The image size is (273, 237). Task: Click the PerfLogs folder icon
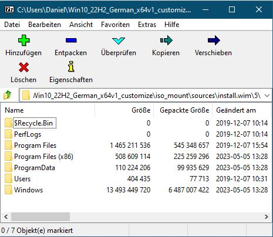(8, 134)
